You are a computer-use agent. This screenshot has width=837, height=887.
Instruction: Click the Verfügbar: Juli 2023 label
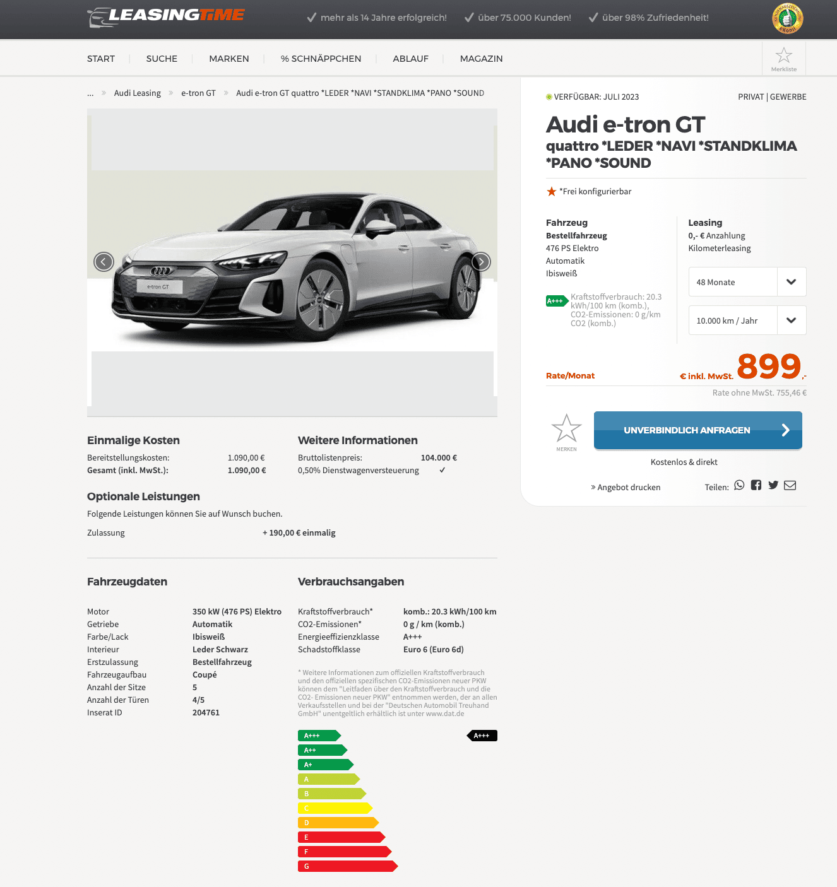click(597, 97)
